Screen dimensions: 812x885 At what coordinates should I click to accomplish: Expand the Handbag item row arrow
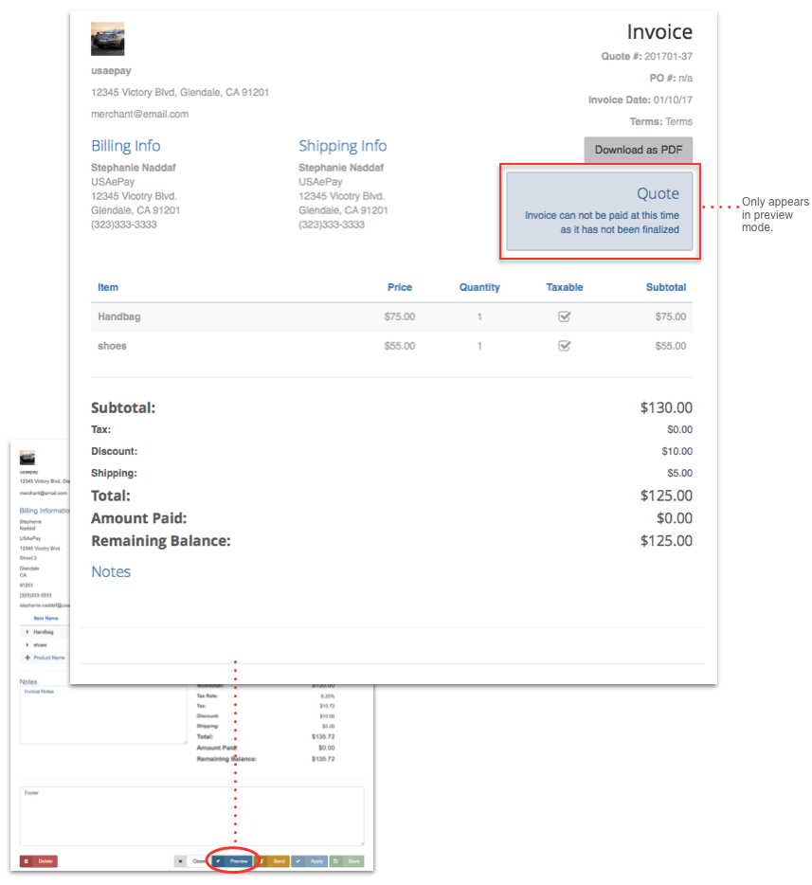pyautogui.click(x=27, y=631)
